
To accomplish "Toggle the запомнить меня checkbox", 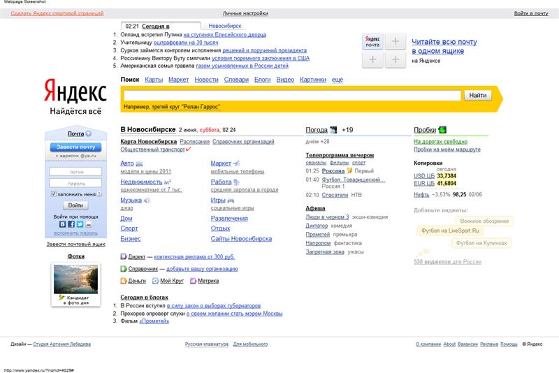I will tap(54, 193).
